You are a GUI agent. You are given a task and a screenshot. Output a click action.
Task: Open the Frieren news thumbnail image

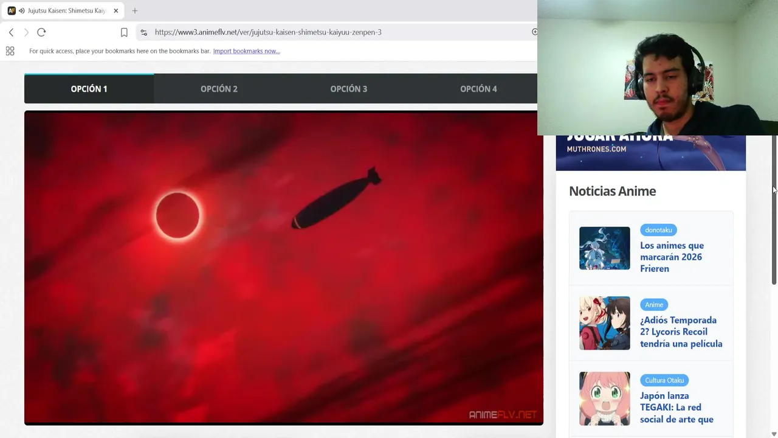(605, 248)
